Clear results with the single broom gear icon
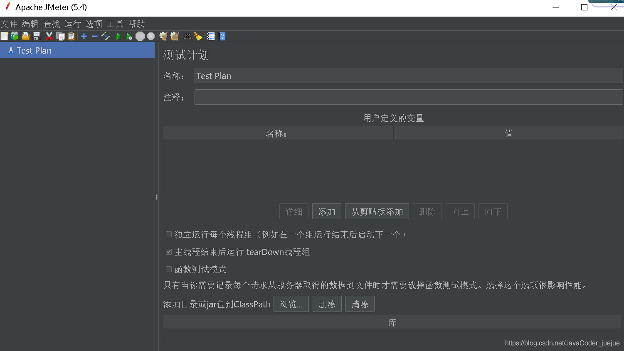Screen dimensions: 624x351 [163, 36]
